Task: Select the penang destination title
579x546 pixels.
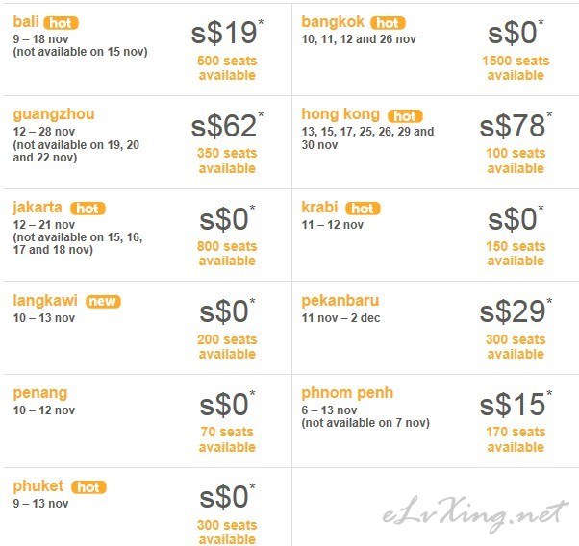Action: point(40,393)
